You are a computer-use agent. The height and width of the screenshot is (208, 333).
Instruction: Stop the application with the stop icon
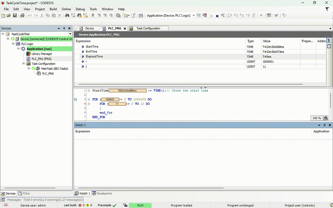tap(217, 16)
